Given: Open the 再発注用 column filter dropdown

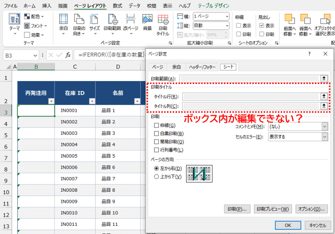Looking at the screenshot, I should tap(51, 101).
